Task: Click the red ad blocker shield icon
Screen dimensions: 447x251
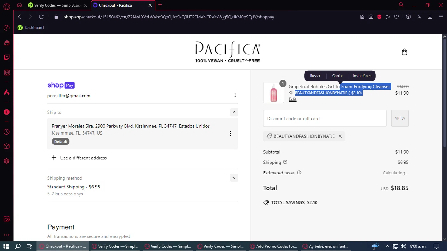Action: click(379, 17)
